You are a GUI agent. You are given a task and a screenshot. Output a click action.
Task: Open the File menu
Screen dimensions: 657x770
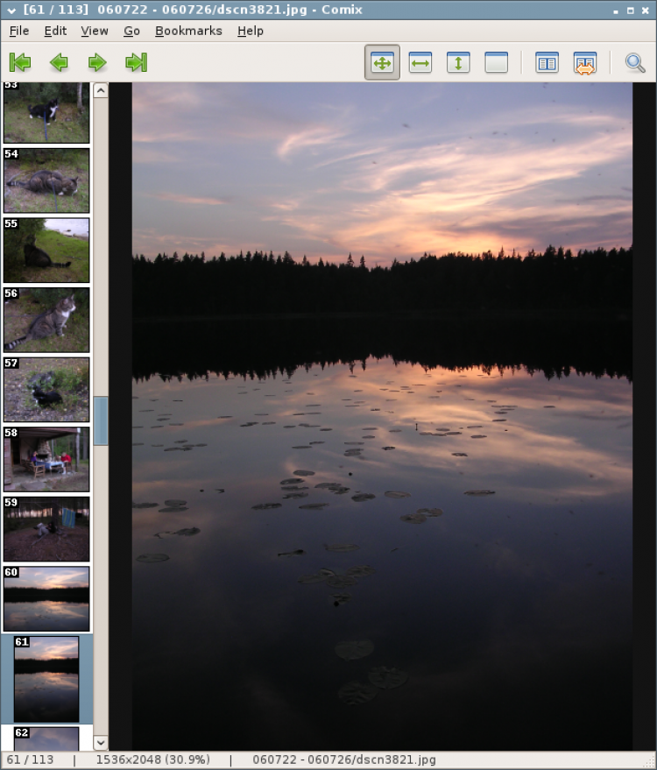tap(19, 31)
